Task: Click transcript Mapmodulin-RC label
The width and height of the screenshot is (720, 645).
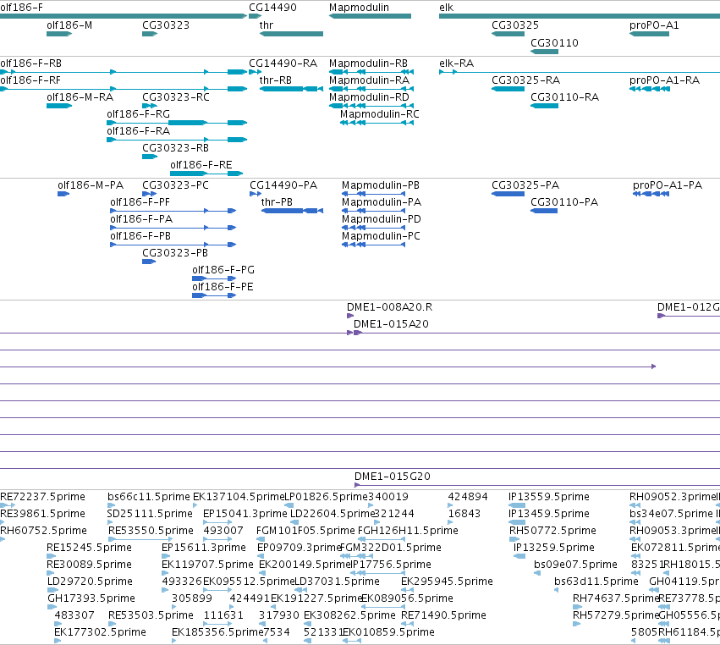Action: (x=380, y=114)
